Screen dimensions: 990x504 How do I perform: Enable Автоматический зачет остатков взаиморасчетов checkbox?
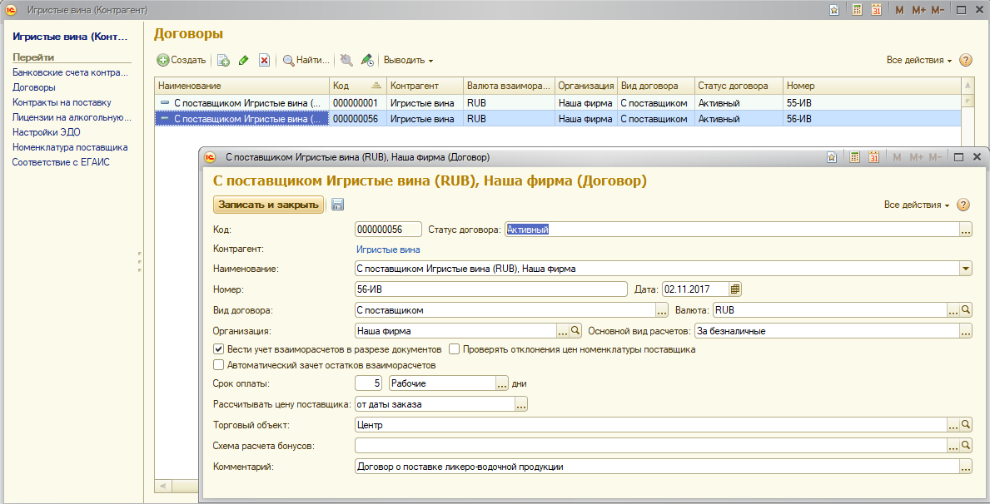[x=218, y=364]
